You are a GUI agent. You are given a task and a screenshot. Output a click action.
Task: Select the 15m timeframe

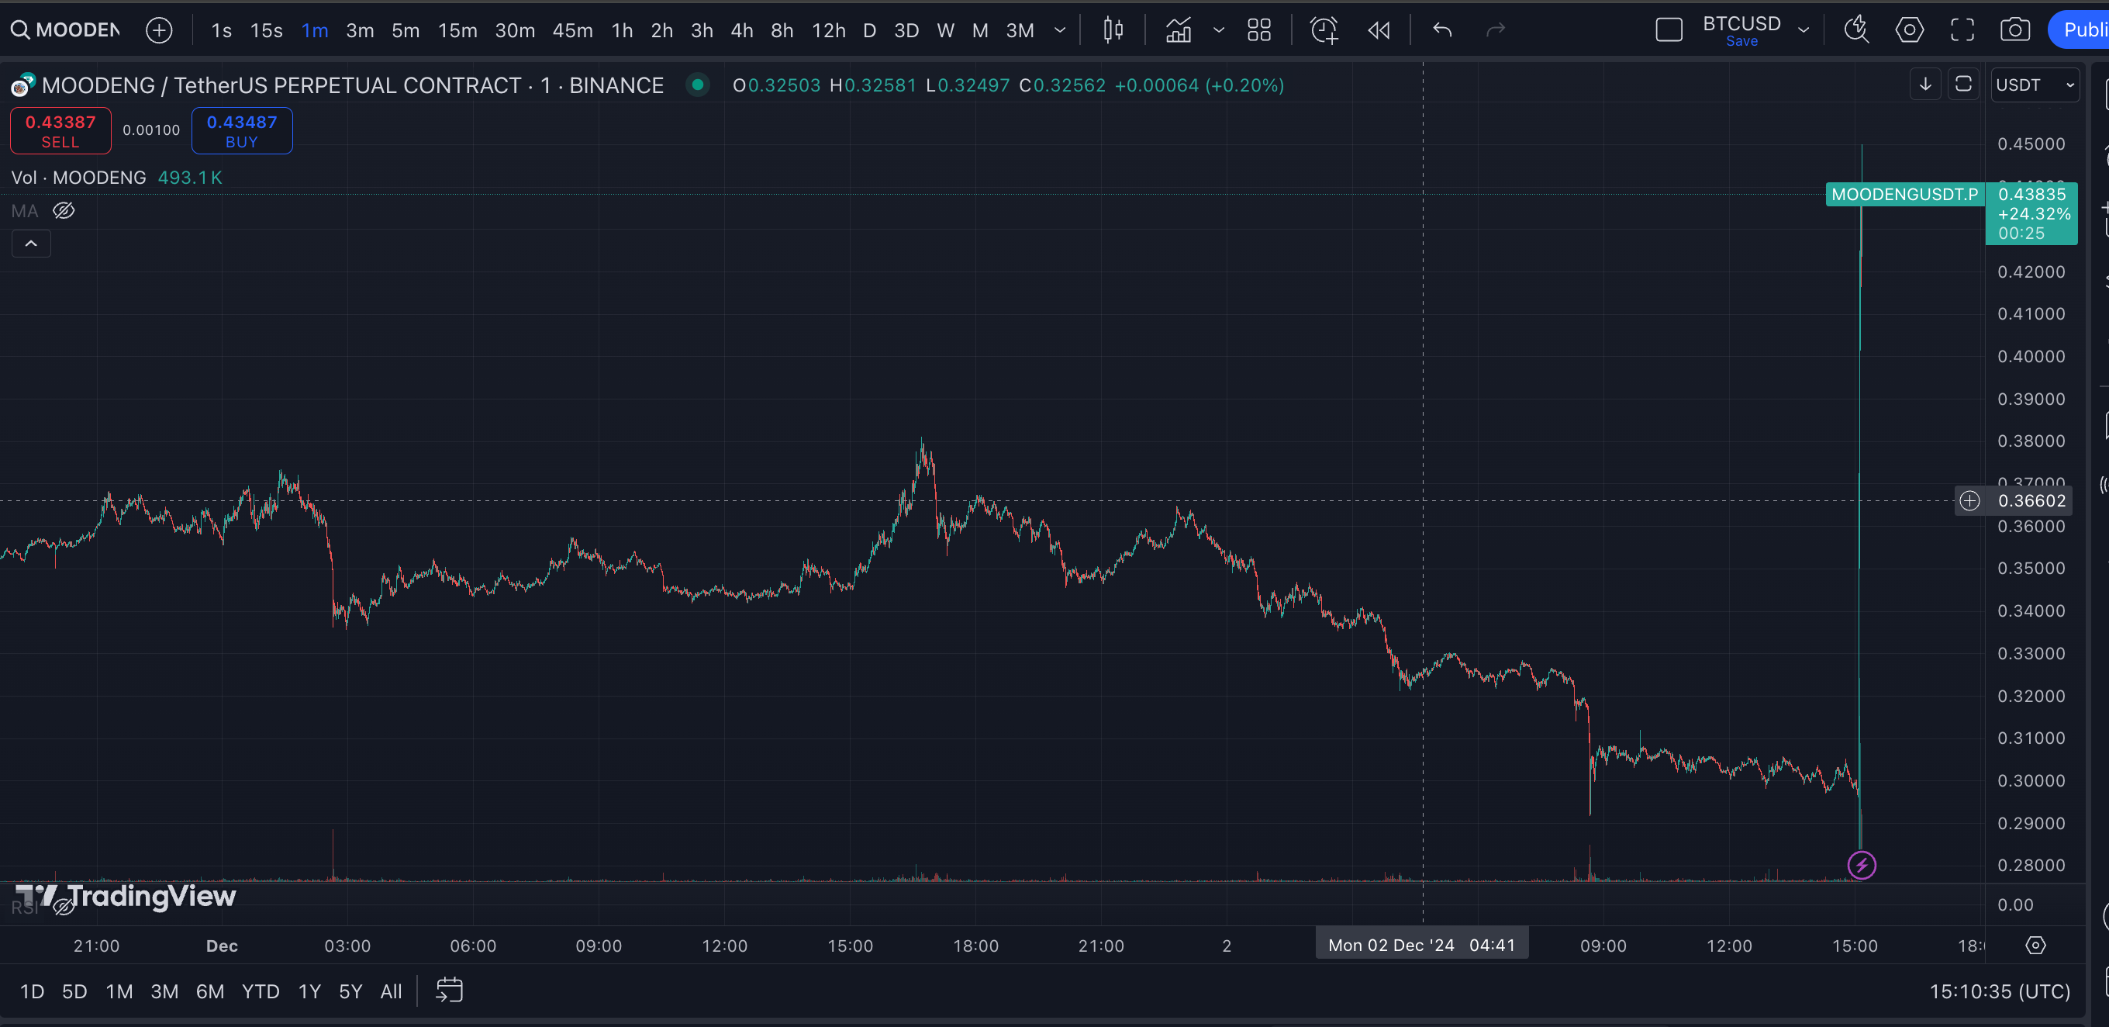[457, 30]
